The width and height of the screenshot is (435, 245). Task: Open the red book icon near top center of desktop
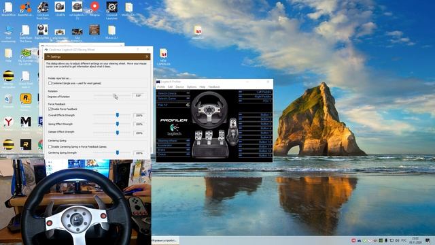pos(198,30)
